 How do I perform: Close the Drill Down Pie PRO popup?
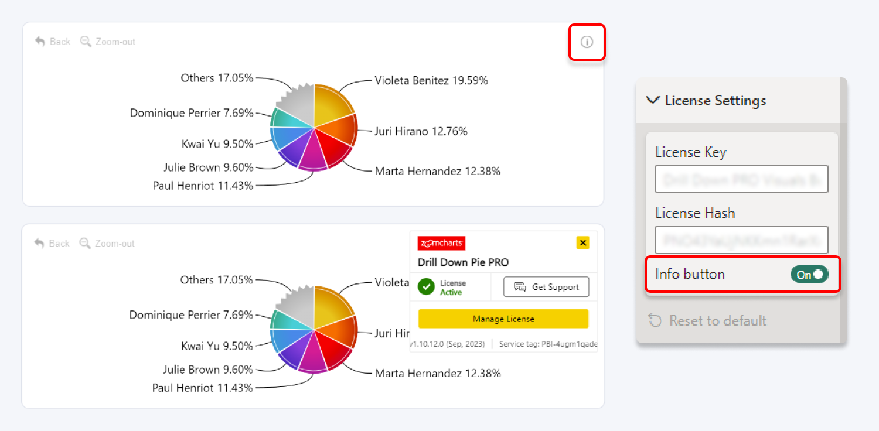coord(582,242)
